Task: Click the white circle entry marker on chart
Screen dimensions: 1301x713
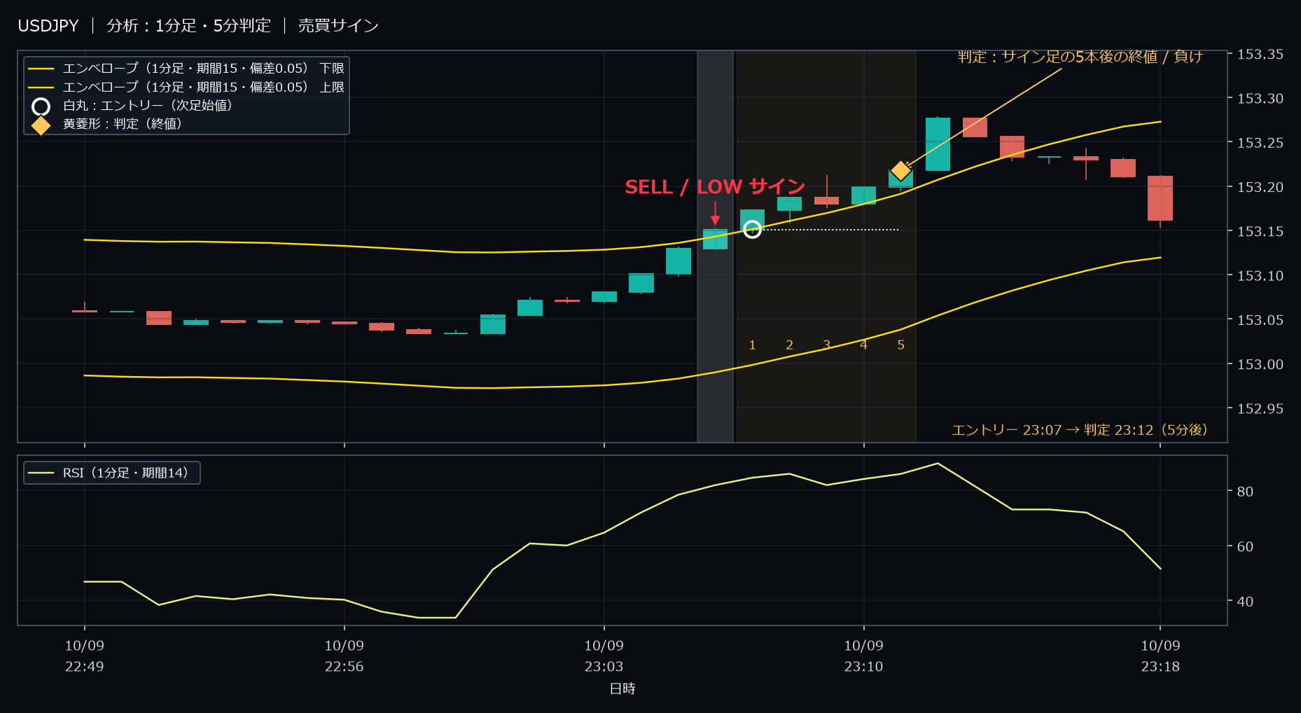Action: pos(752,229)
